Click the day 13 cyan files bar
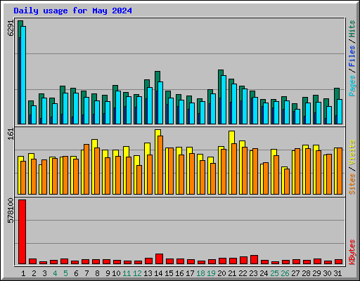The width and height of the screenshot is (360, 281). [x=150, y=106]
